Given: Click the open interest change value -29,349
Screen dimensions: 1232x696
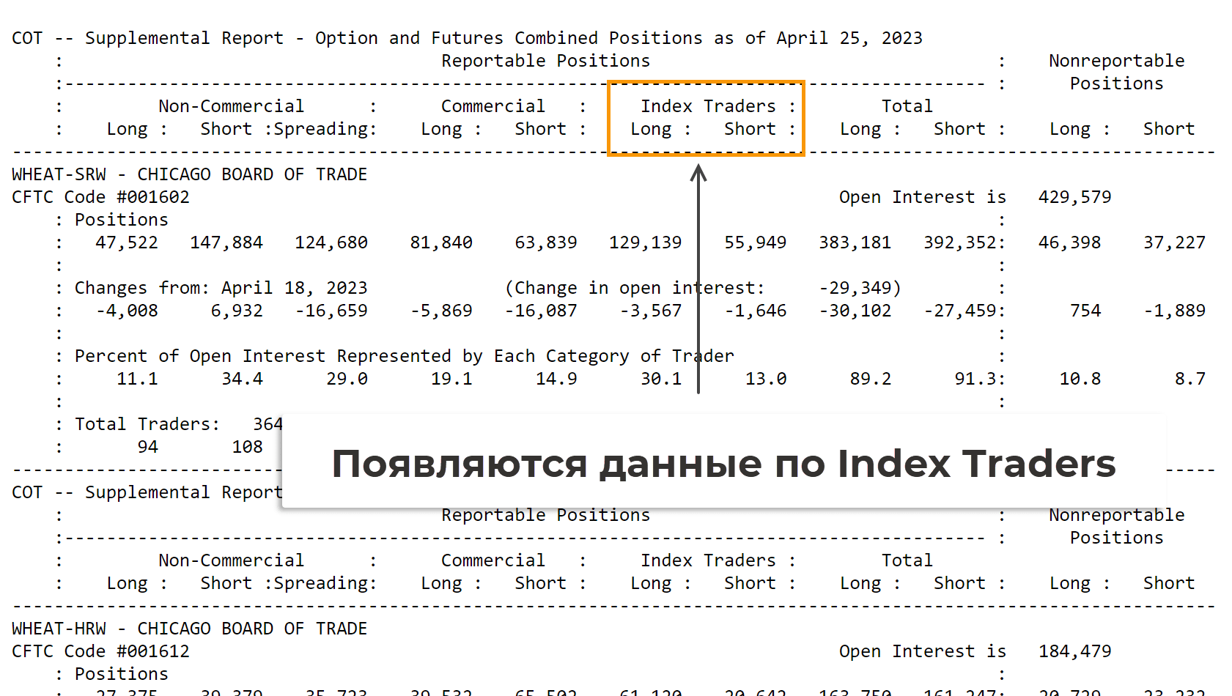Looking at the screenshot, I should tap(859, 288).
